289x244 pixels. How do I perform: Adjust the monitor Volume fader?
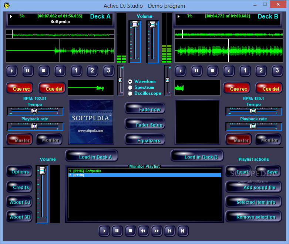pos(42,170)
